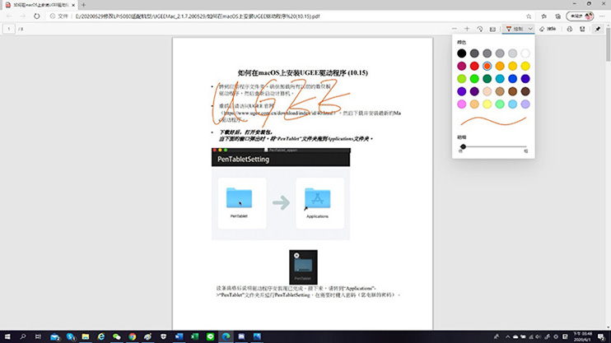Pick the lime green ink color

click(x=462, y=79)
